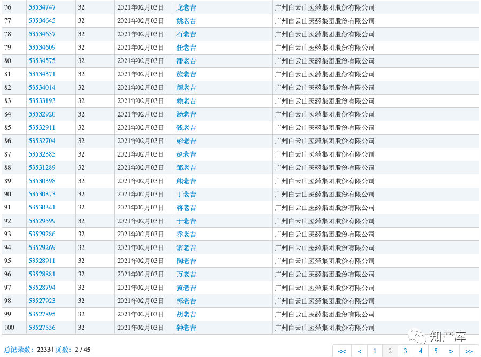Viewport: 481px width, 357px height.
Task: Open page 1 of results
Action: click(x=375, y=351)
